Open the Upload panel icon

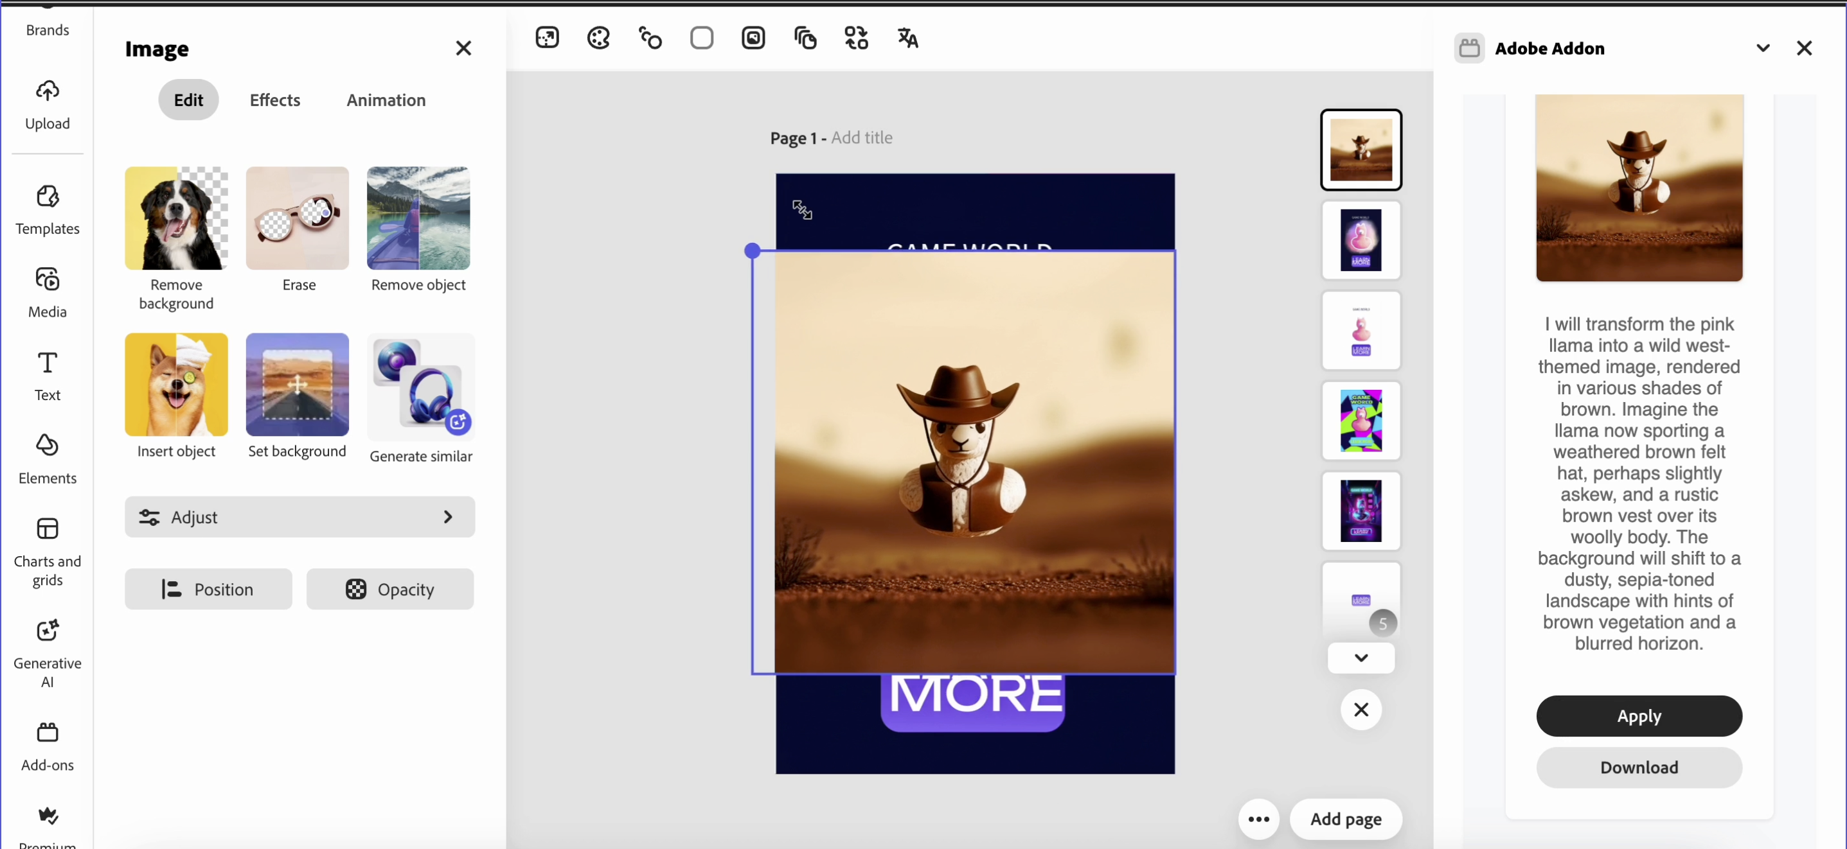click(48, 92)
